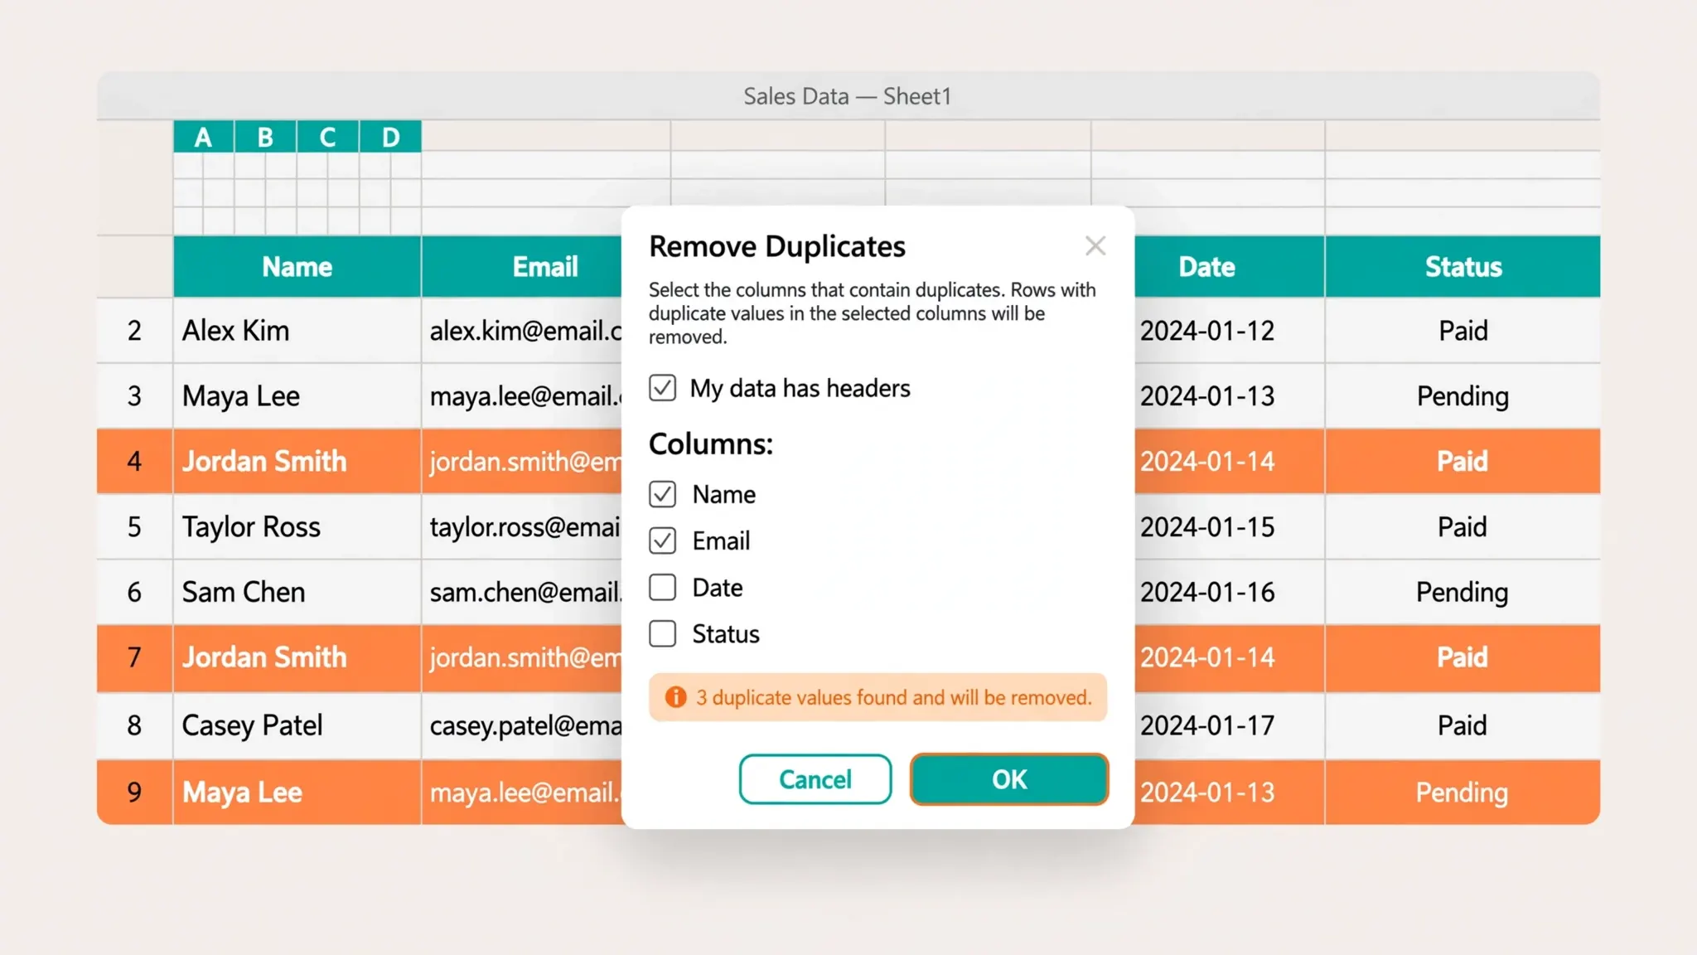Select column A header

(x=204, y=137)
